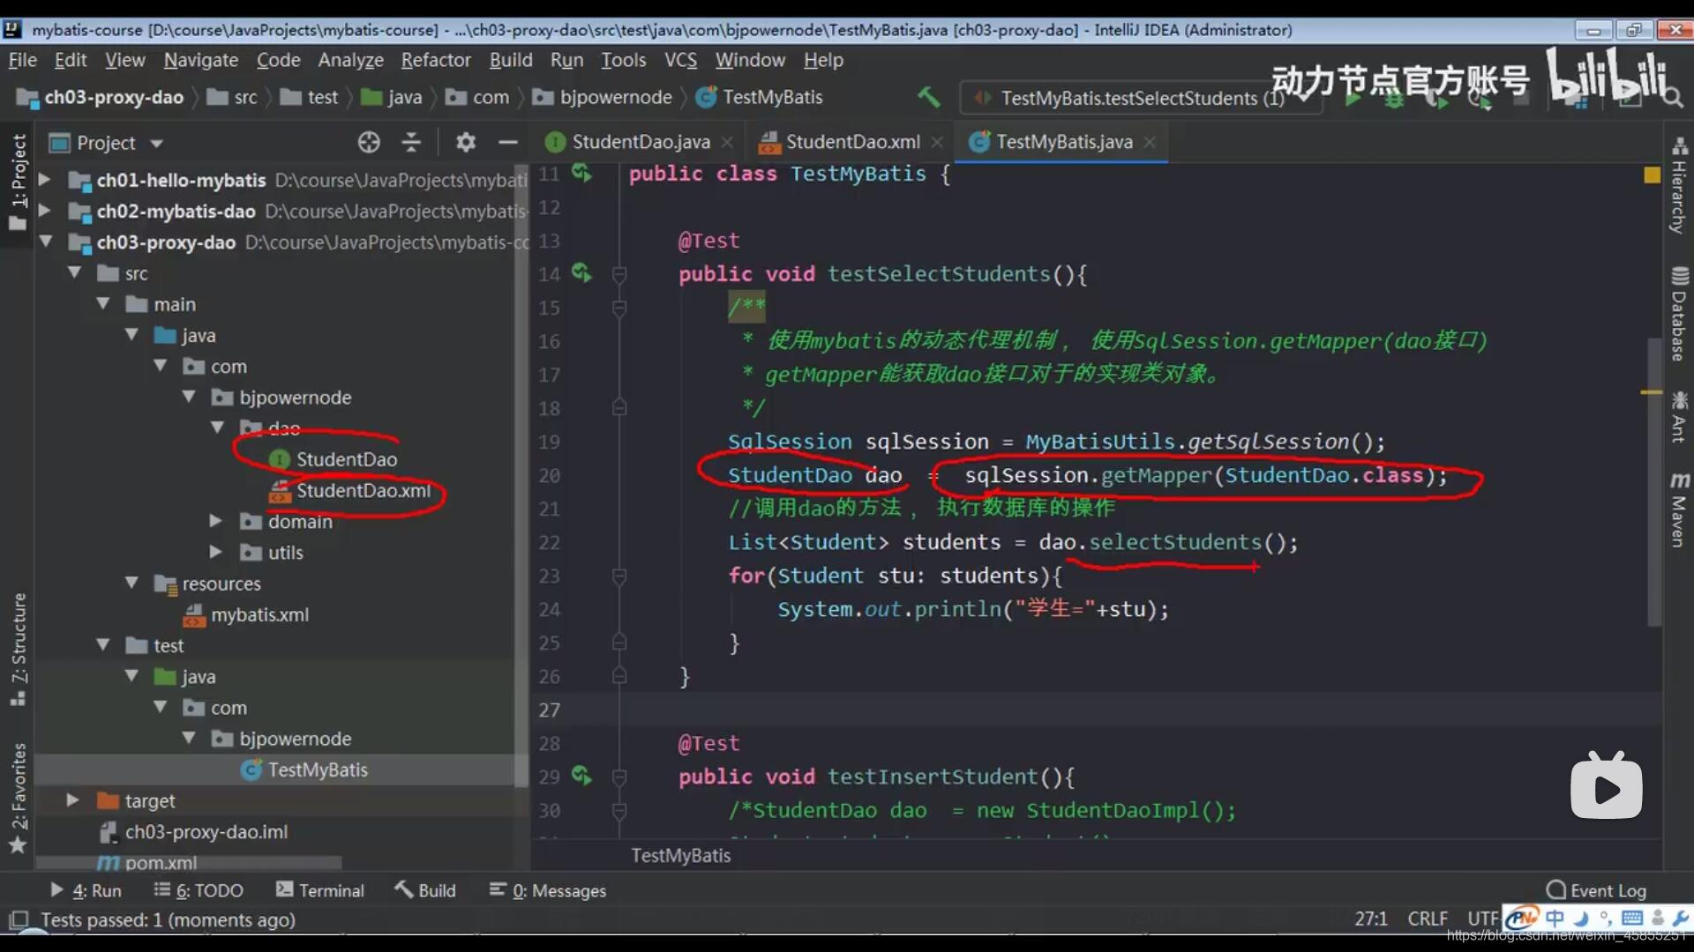The height and width of the screenshot is (952, 1694).
Task: Open the Hierarchy tool window
Action: coord(1678,185)
